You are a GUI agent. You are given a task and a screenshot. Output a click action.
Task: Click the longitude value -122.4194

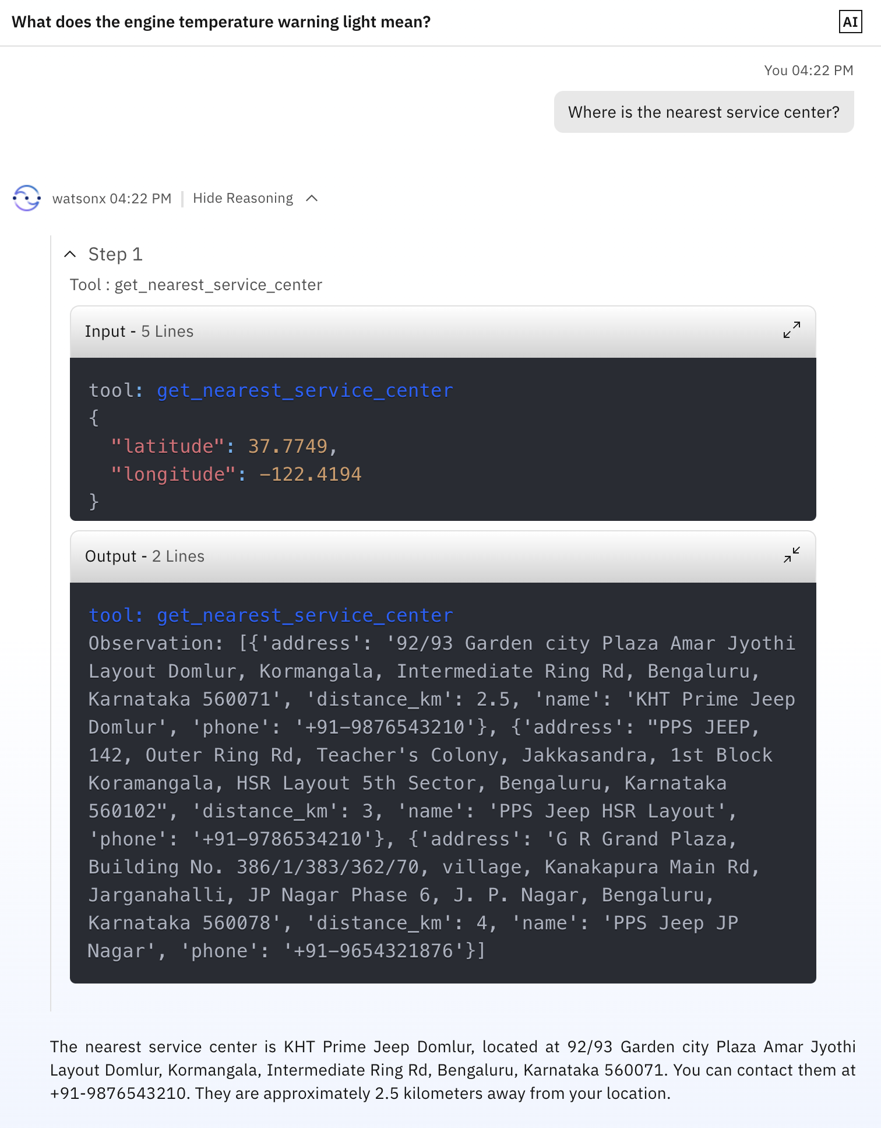click(311, 474)
